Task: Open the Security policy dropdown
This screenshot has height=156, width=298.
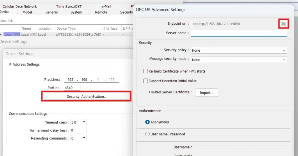Action: pyautogui.click(x=239, y=50)
